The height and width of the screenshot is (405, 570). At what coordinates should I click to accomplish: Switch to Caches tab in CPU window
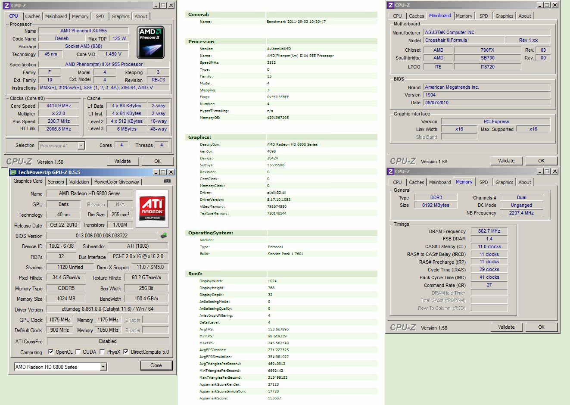coord(32,16)
